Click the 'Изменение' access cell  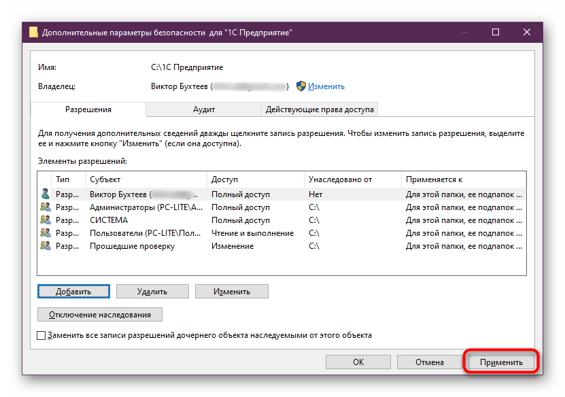pos(233,246)
